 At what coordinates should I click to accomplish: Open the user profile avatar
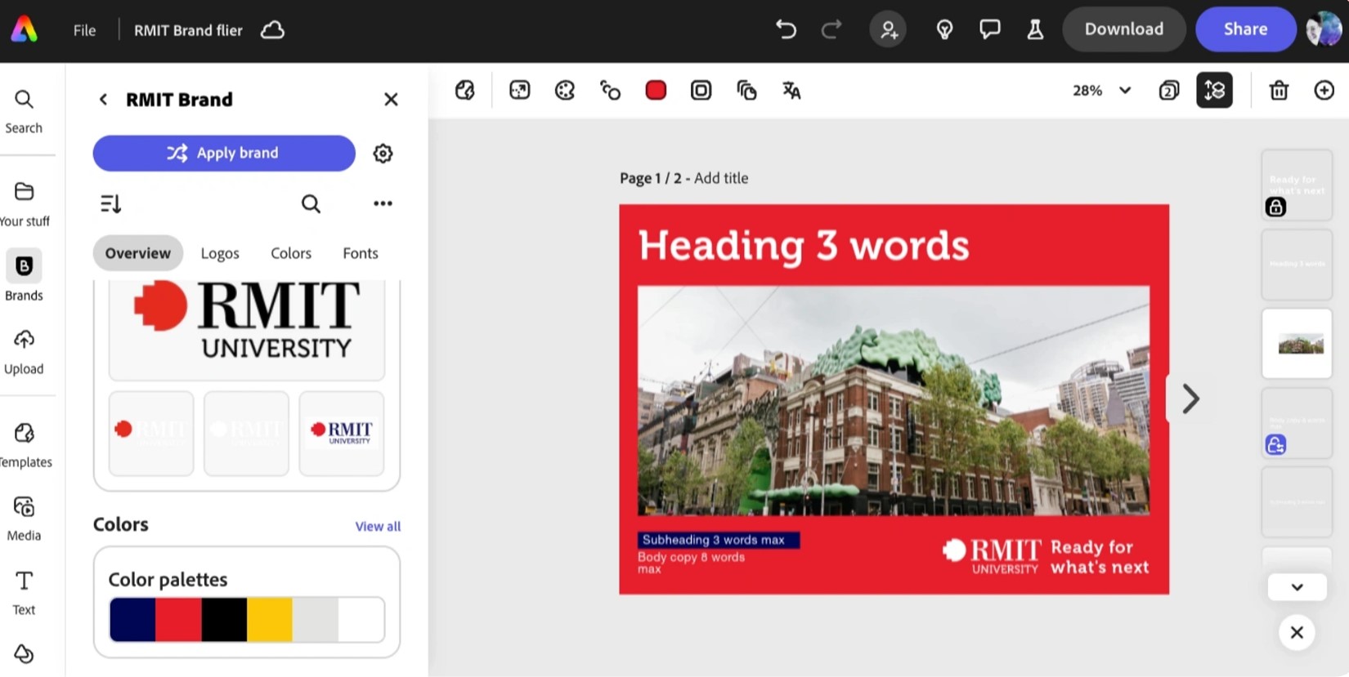1324,29
